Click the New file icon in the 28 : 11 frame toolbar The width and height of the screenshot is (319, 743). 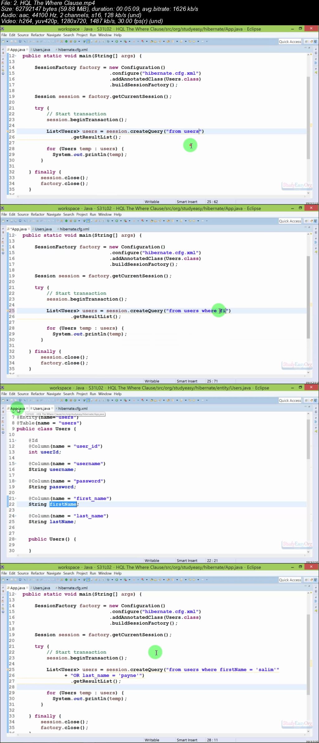[x=3, y=579]
